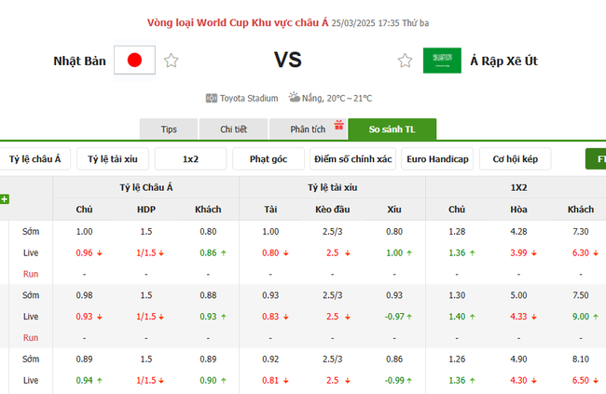Show Phạt góc corner odds
This screenshot has width=606, height=394.
(269, 159)
